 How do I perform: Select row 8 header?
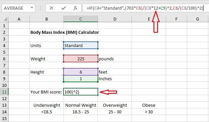click(x=4, y=72)
